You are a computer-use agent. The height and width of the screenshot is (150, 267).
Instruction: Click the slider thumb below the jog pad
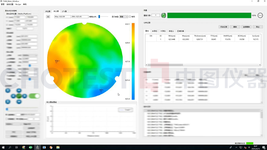point(7,109)
